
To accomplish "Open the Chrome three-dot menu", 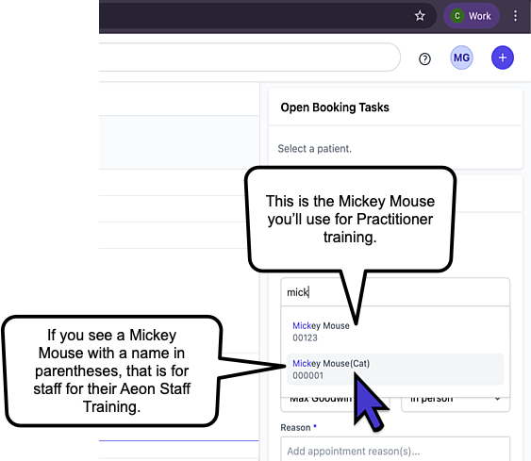I will (x=515, y=16).
